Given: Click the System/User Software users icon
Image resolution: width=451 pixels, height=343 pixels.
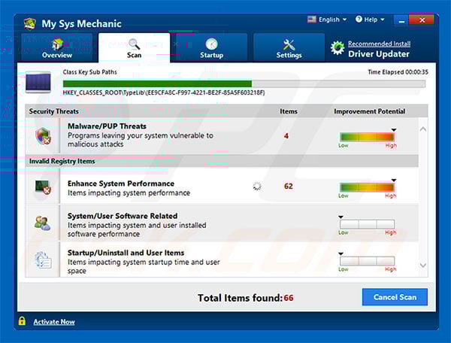Looking at the screenshot, I should [42, 223].
